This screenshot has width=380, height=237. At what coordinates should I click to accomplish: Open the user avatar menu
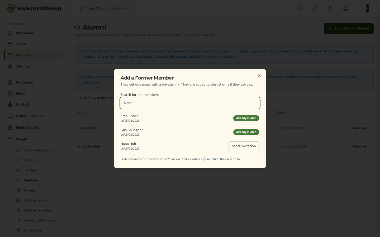click(x=367, y=8)
